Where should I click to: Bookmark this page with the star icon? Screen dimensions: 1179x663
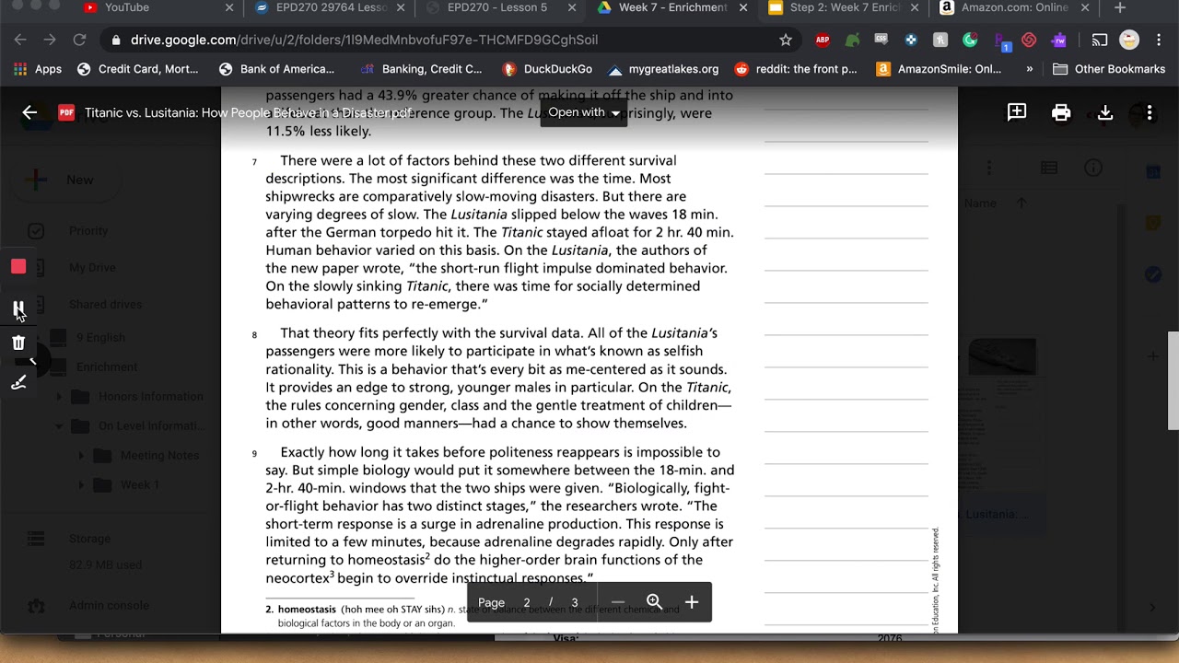coord(786,41)
